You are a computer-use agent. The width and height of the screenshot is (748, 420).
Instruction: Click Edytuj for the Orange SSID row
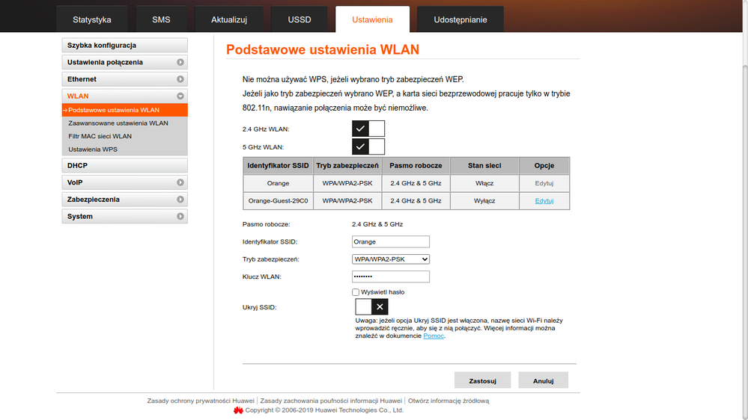point(544,183)
